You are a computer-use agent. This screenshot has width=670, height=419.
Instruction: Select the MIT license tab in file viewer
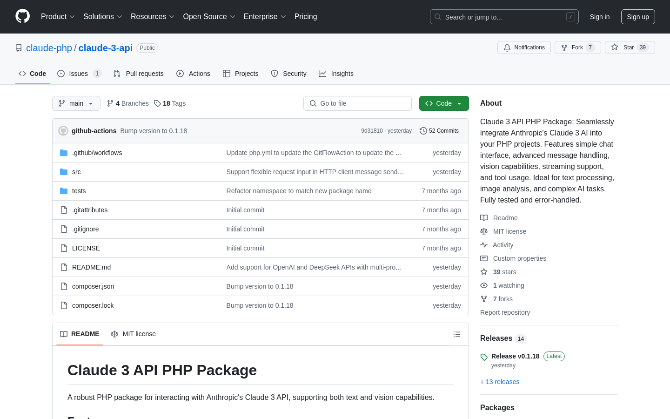[x=133, y=334]
